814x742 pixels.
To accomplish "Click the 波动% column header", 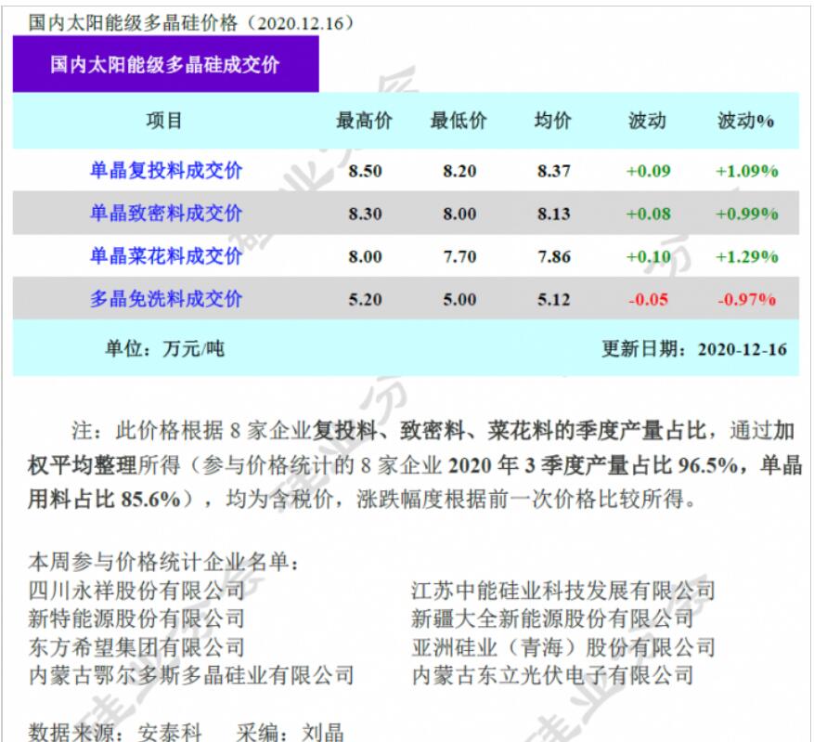I will click(745, 121).
